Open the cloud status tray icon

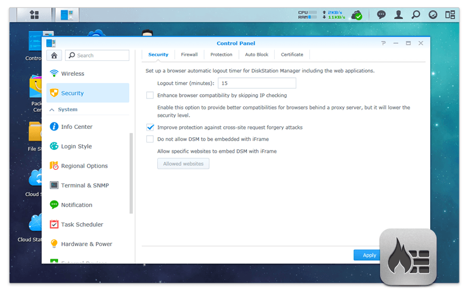point(357,15)
